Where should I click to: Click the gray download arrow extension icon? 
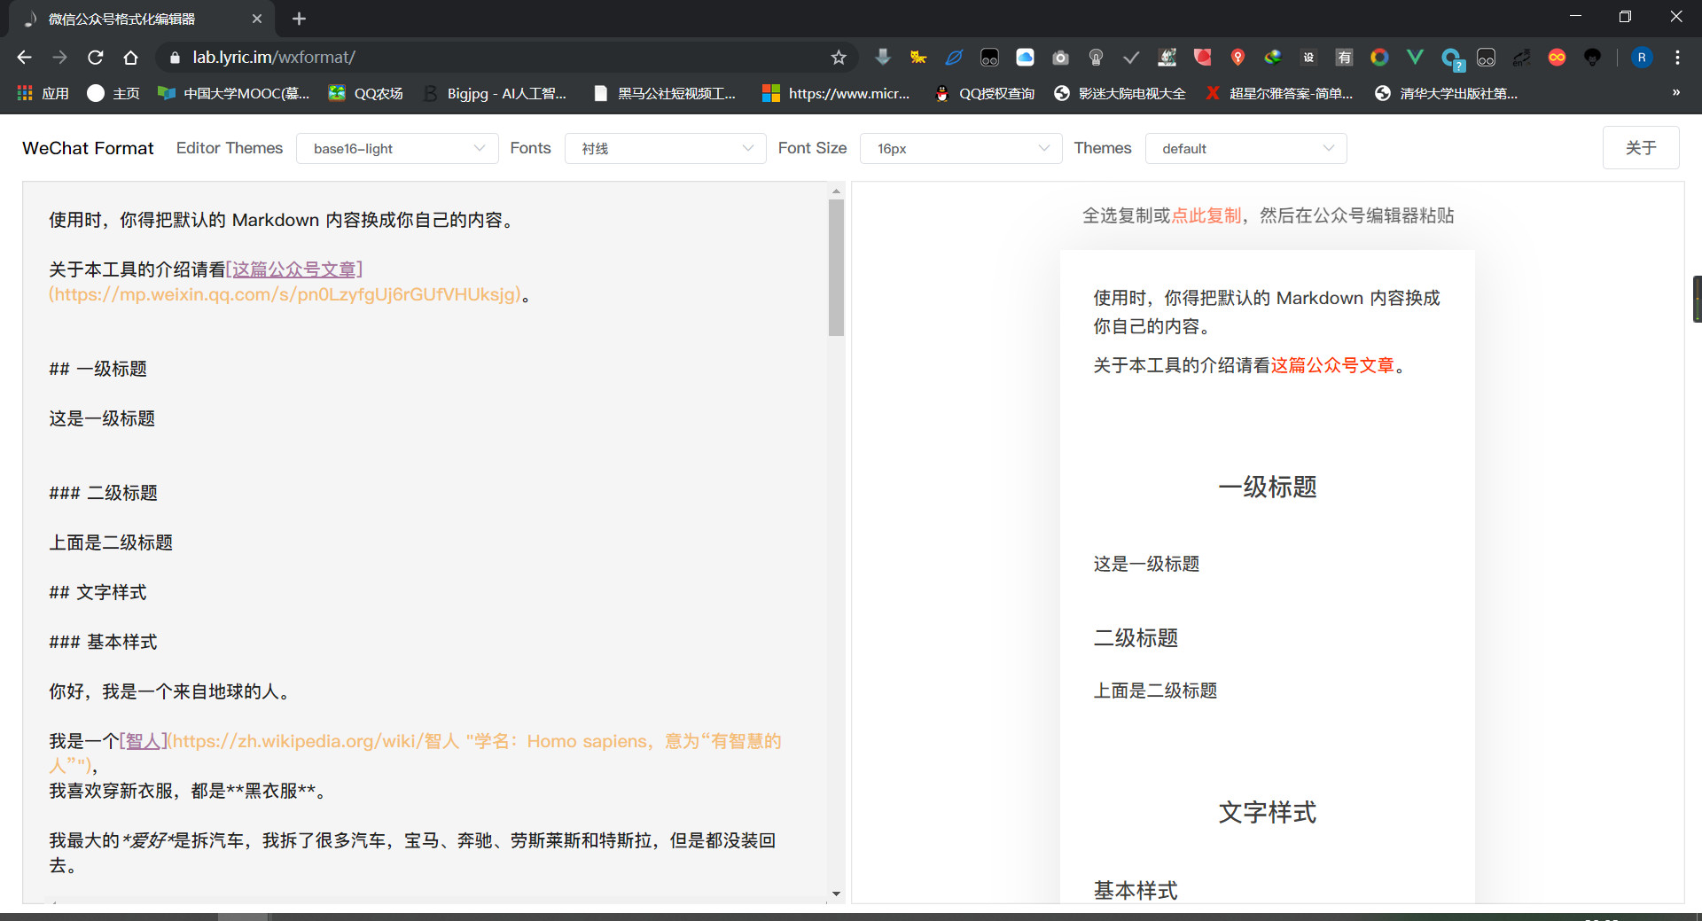(883, 58)
